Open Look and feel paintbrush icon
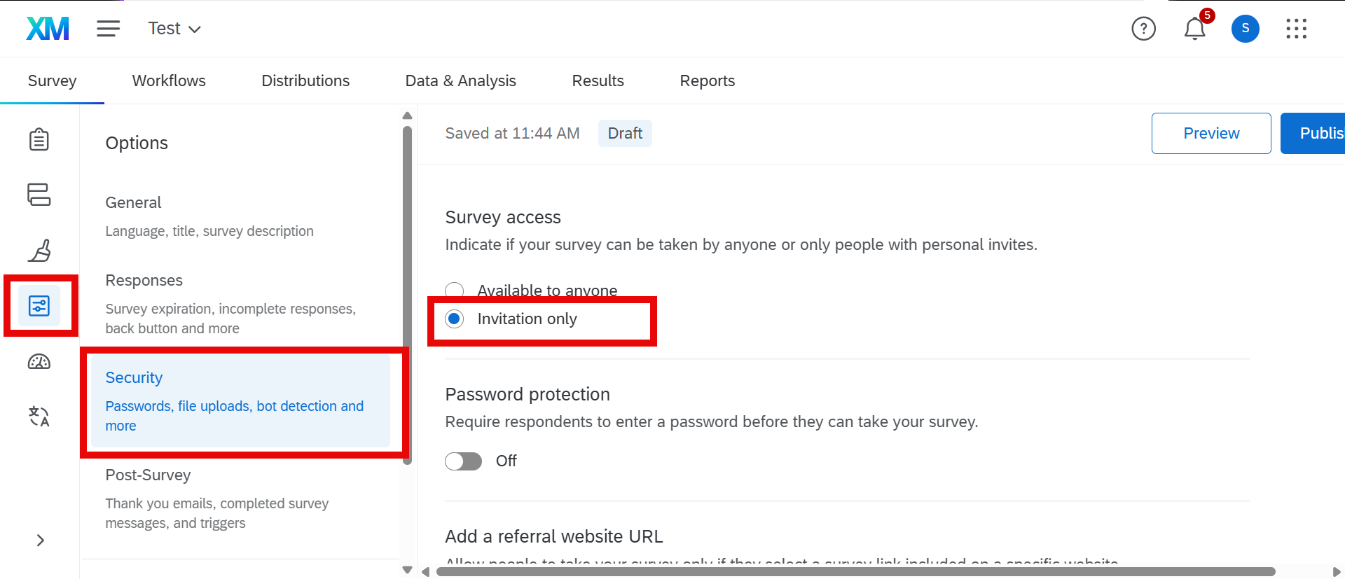1345x579 pixels. [x=39, y=251]
